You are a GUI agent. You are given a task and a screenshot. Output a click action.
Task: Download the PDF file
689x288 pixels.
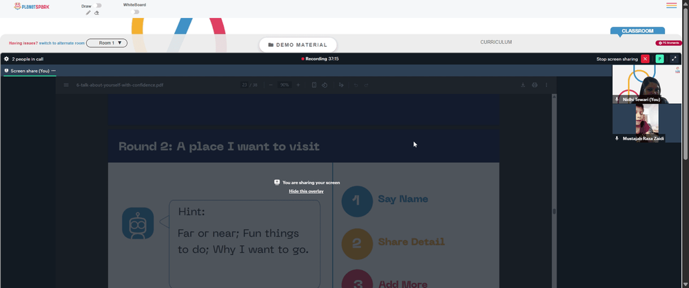(523, 85)
